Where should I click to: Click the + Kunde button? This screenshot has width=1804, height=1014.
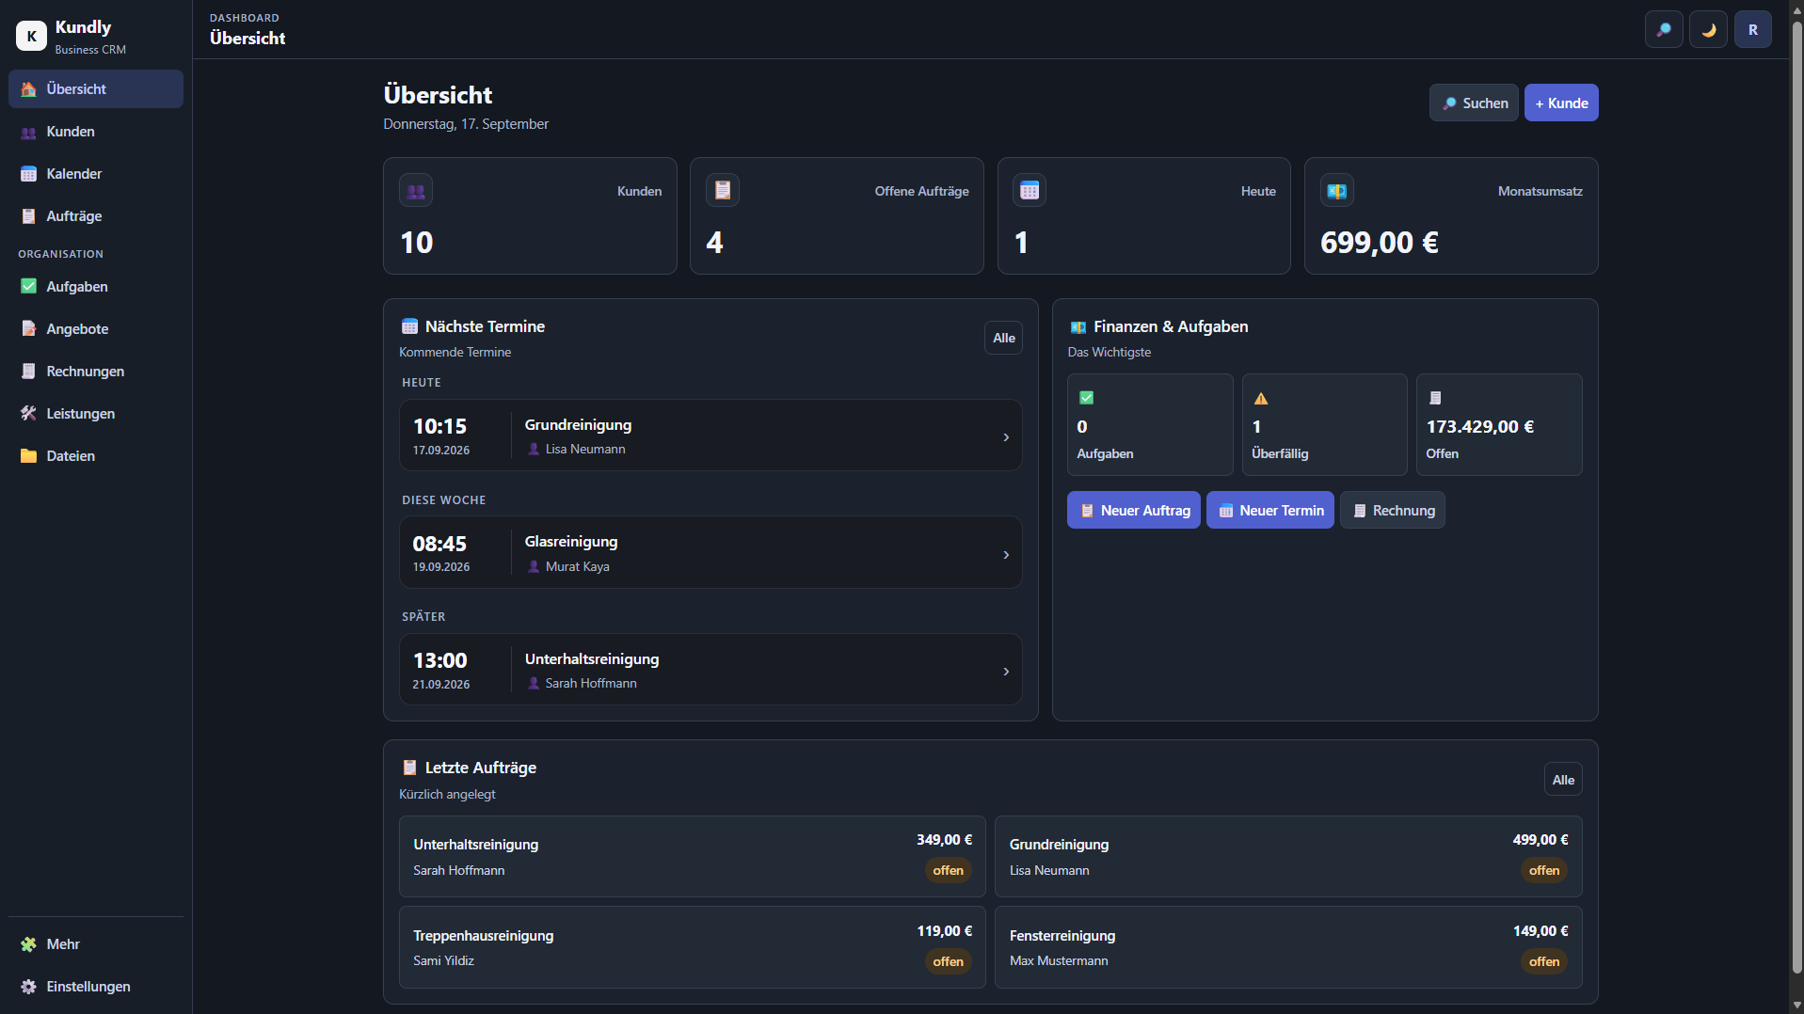pyautogui.click(x=1561, y=103)
